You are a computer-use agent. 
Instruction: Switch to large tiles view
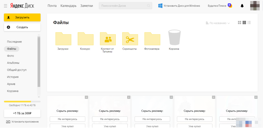240,23
